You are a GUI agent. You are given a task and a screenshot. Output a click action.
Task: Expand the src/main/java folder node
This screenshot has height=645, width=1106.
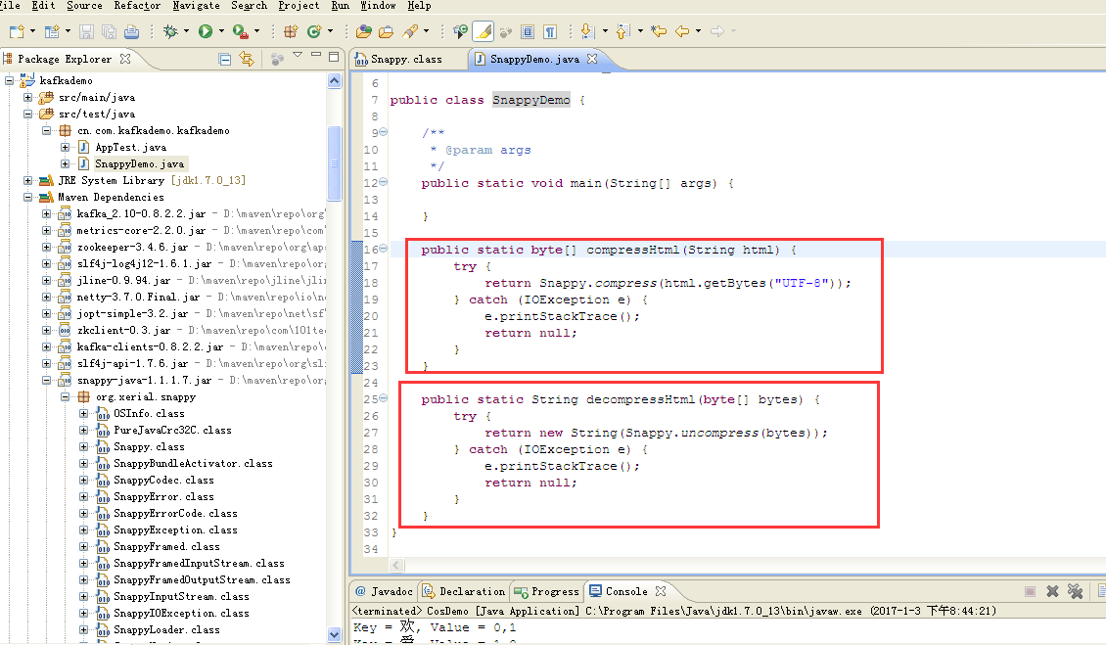click(x=28, y=98)
